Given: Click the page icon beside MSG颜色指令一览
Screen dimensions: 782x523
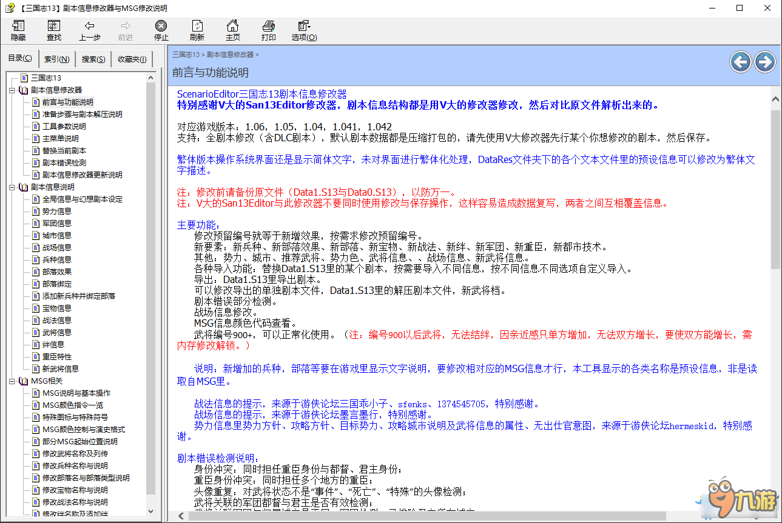Looking at the screenshot, I should coord(36,405).
